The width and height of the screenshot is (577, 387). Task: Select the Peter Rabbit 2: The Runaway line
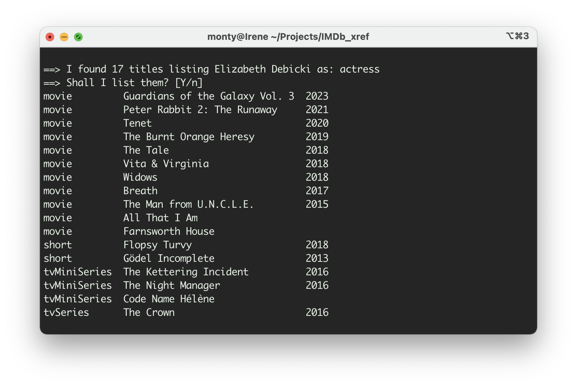200,110
